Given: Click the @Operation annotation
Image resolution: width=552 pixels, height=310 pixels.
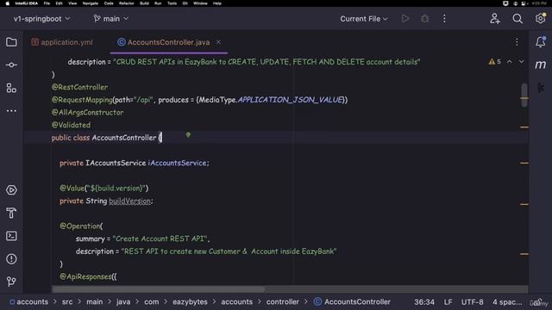Looking at the screenshot, I should (x=80, y=226).
